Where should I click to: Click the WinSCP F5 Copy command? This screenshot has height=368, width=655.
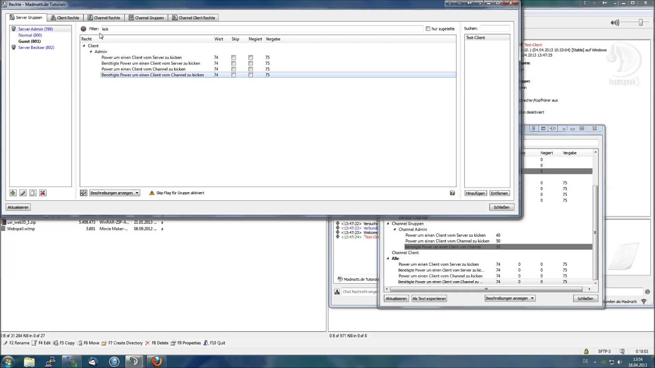[x=64, y=343]
